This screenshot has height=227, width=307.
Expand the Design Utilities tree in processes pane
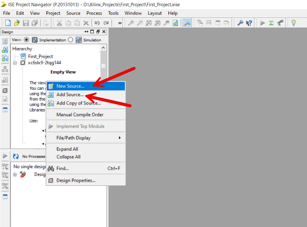15,174
